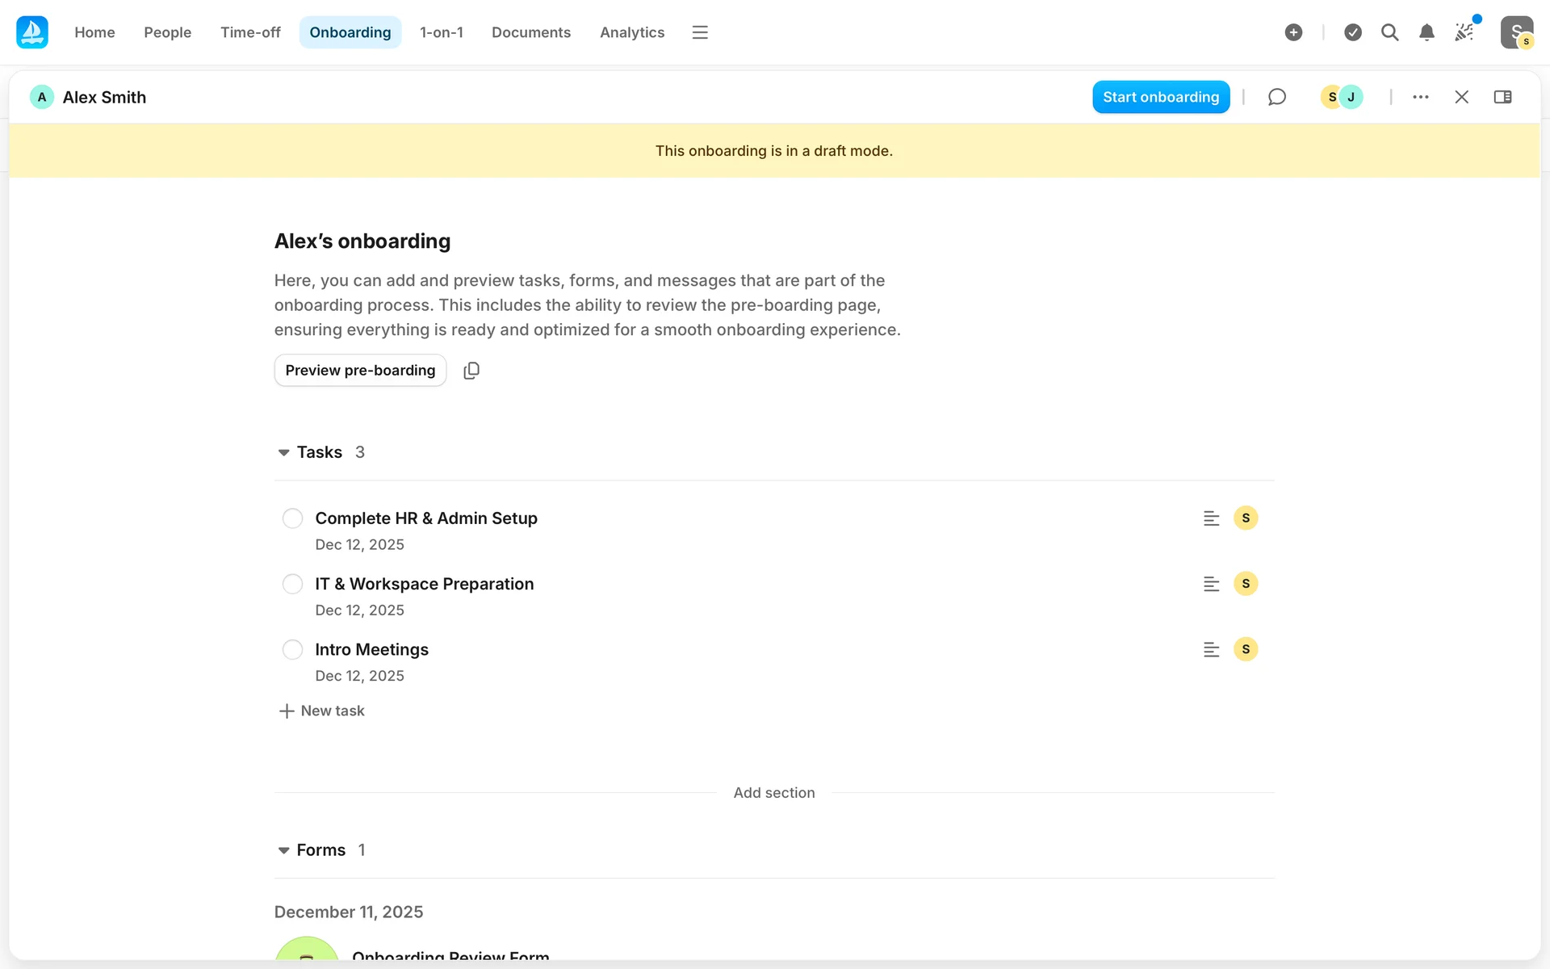Click the notifications bell icon
The width and height of the screenshot is (1550, 969).
(1426, 32)
